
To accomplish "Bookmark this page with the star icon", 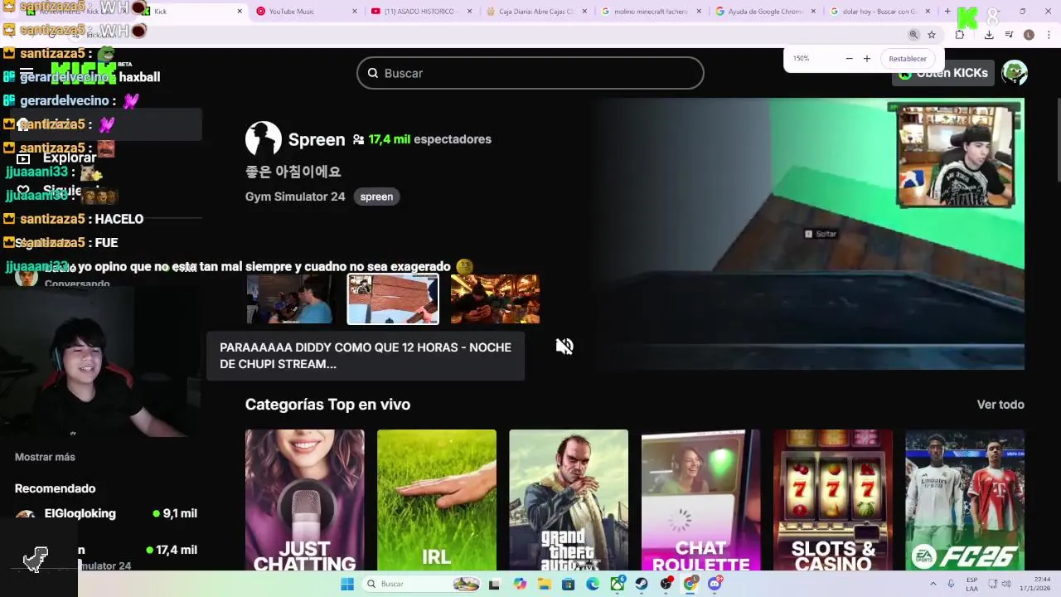I will pyautogui.click(x=932, y=35).
